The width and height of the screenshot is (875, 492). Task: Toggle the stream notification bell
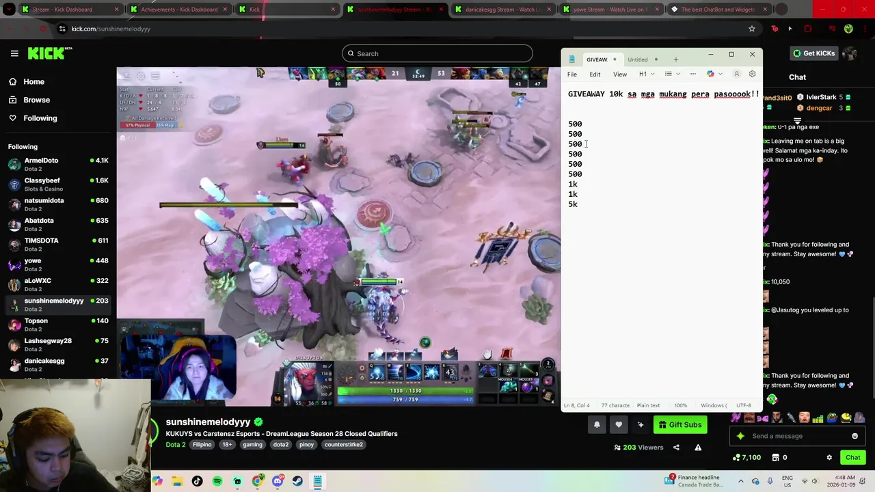click(x=597, y=424)
